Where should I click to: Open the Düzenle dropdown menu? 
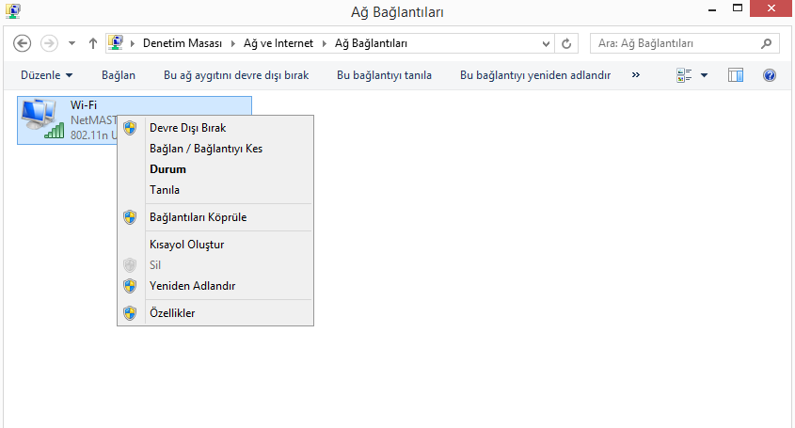[x=46, y=75]
